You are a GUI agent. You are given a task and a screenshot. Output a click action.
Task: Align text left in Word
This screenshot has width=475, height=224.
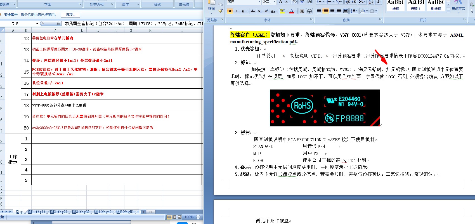pyautogui.click(x=319, y=11)
